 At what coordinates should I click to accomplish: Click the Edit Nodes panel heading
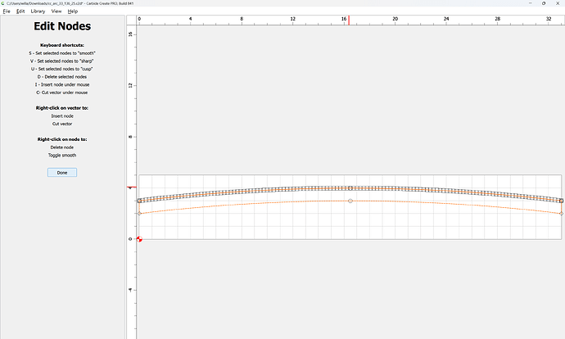coord(62,27)
